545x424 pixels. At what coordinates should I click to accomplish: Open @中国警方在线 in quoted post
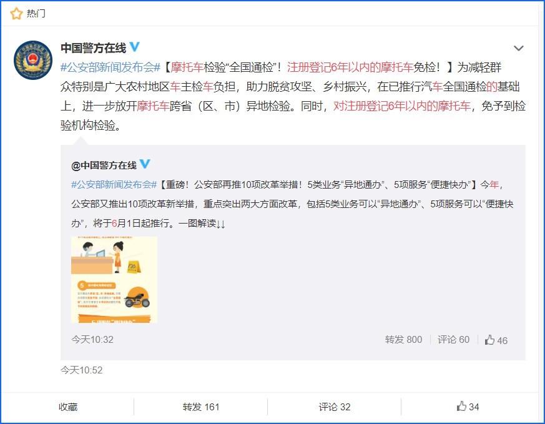104,165
